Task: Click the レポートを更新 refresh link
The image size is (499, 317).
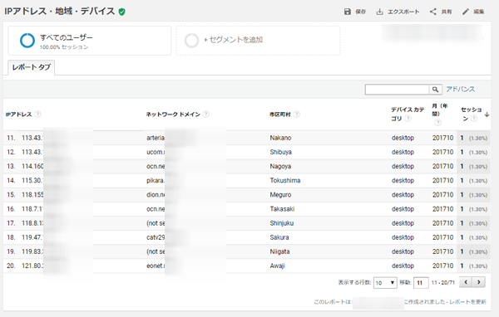Action: point(467,302)
